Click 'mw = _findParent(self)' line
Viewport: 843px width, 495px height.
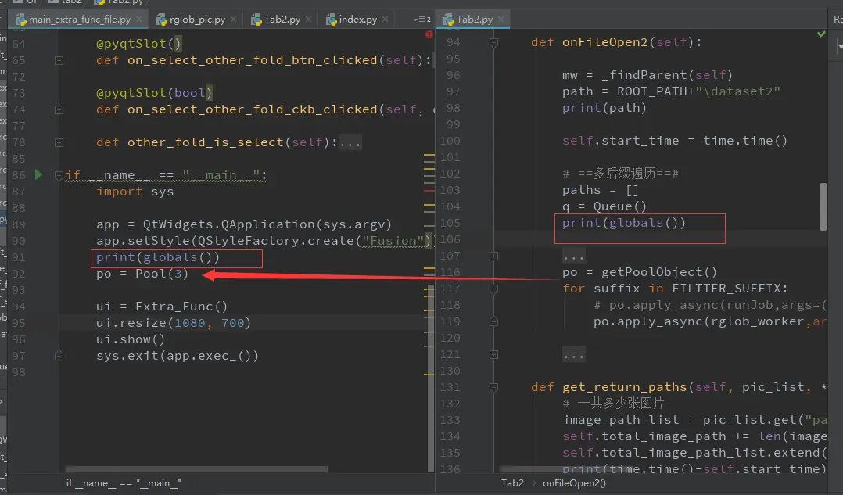coord(647,75)
